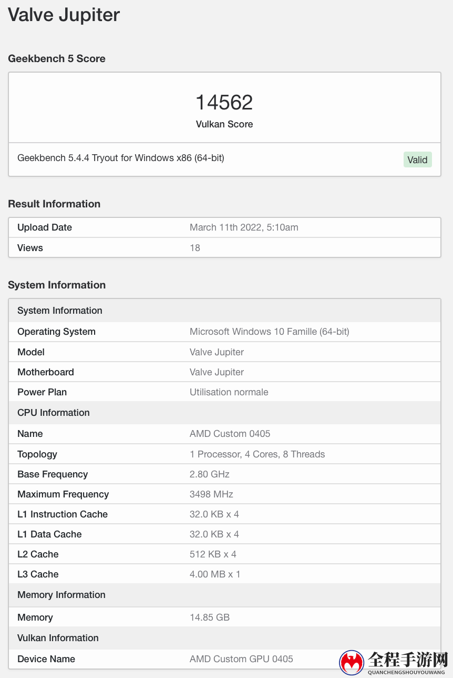Click the Device Name label

[x=46, y=659]
